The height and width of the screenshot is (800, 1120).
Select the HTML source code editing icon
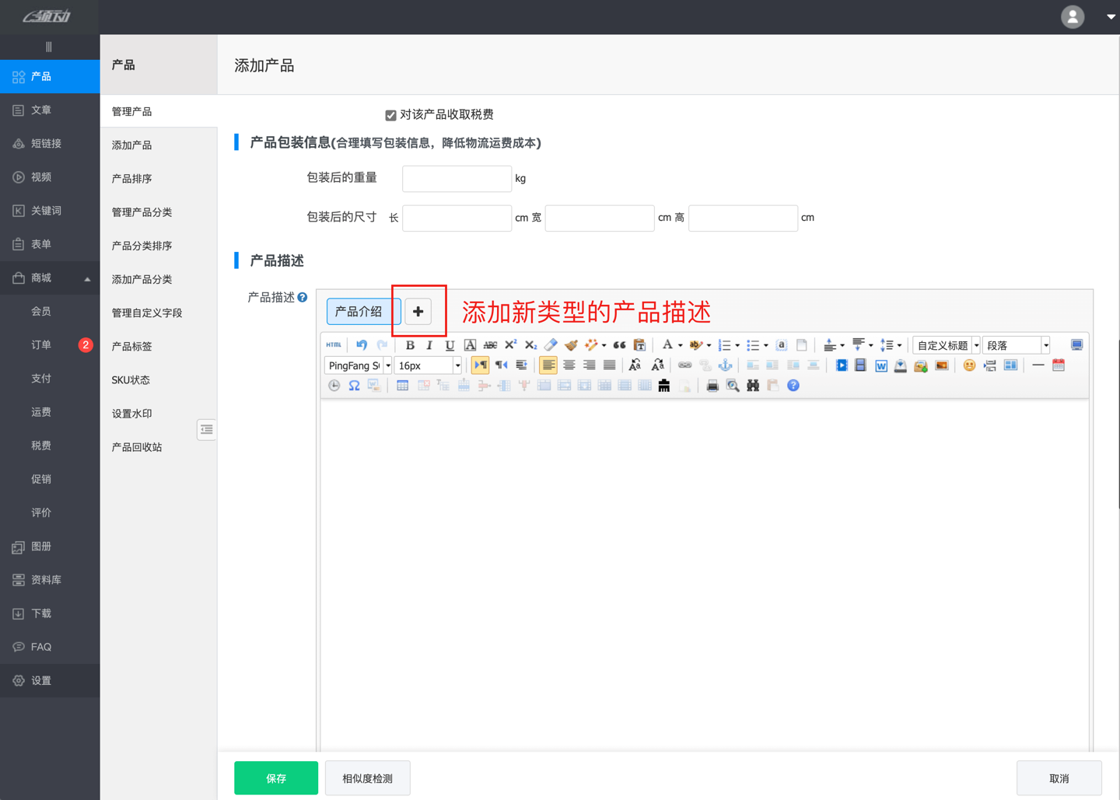tap(334, 344)
